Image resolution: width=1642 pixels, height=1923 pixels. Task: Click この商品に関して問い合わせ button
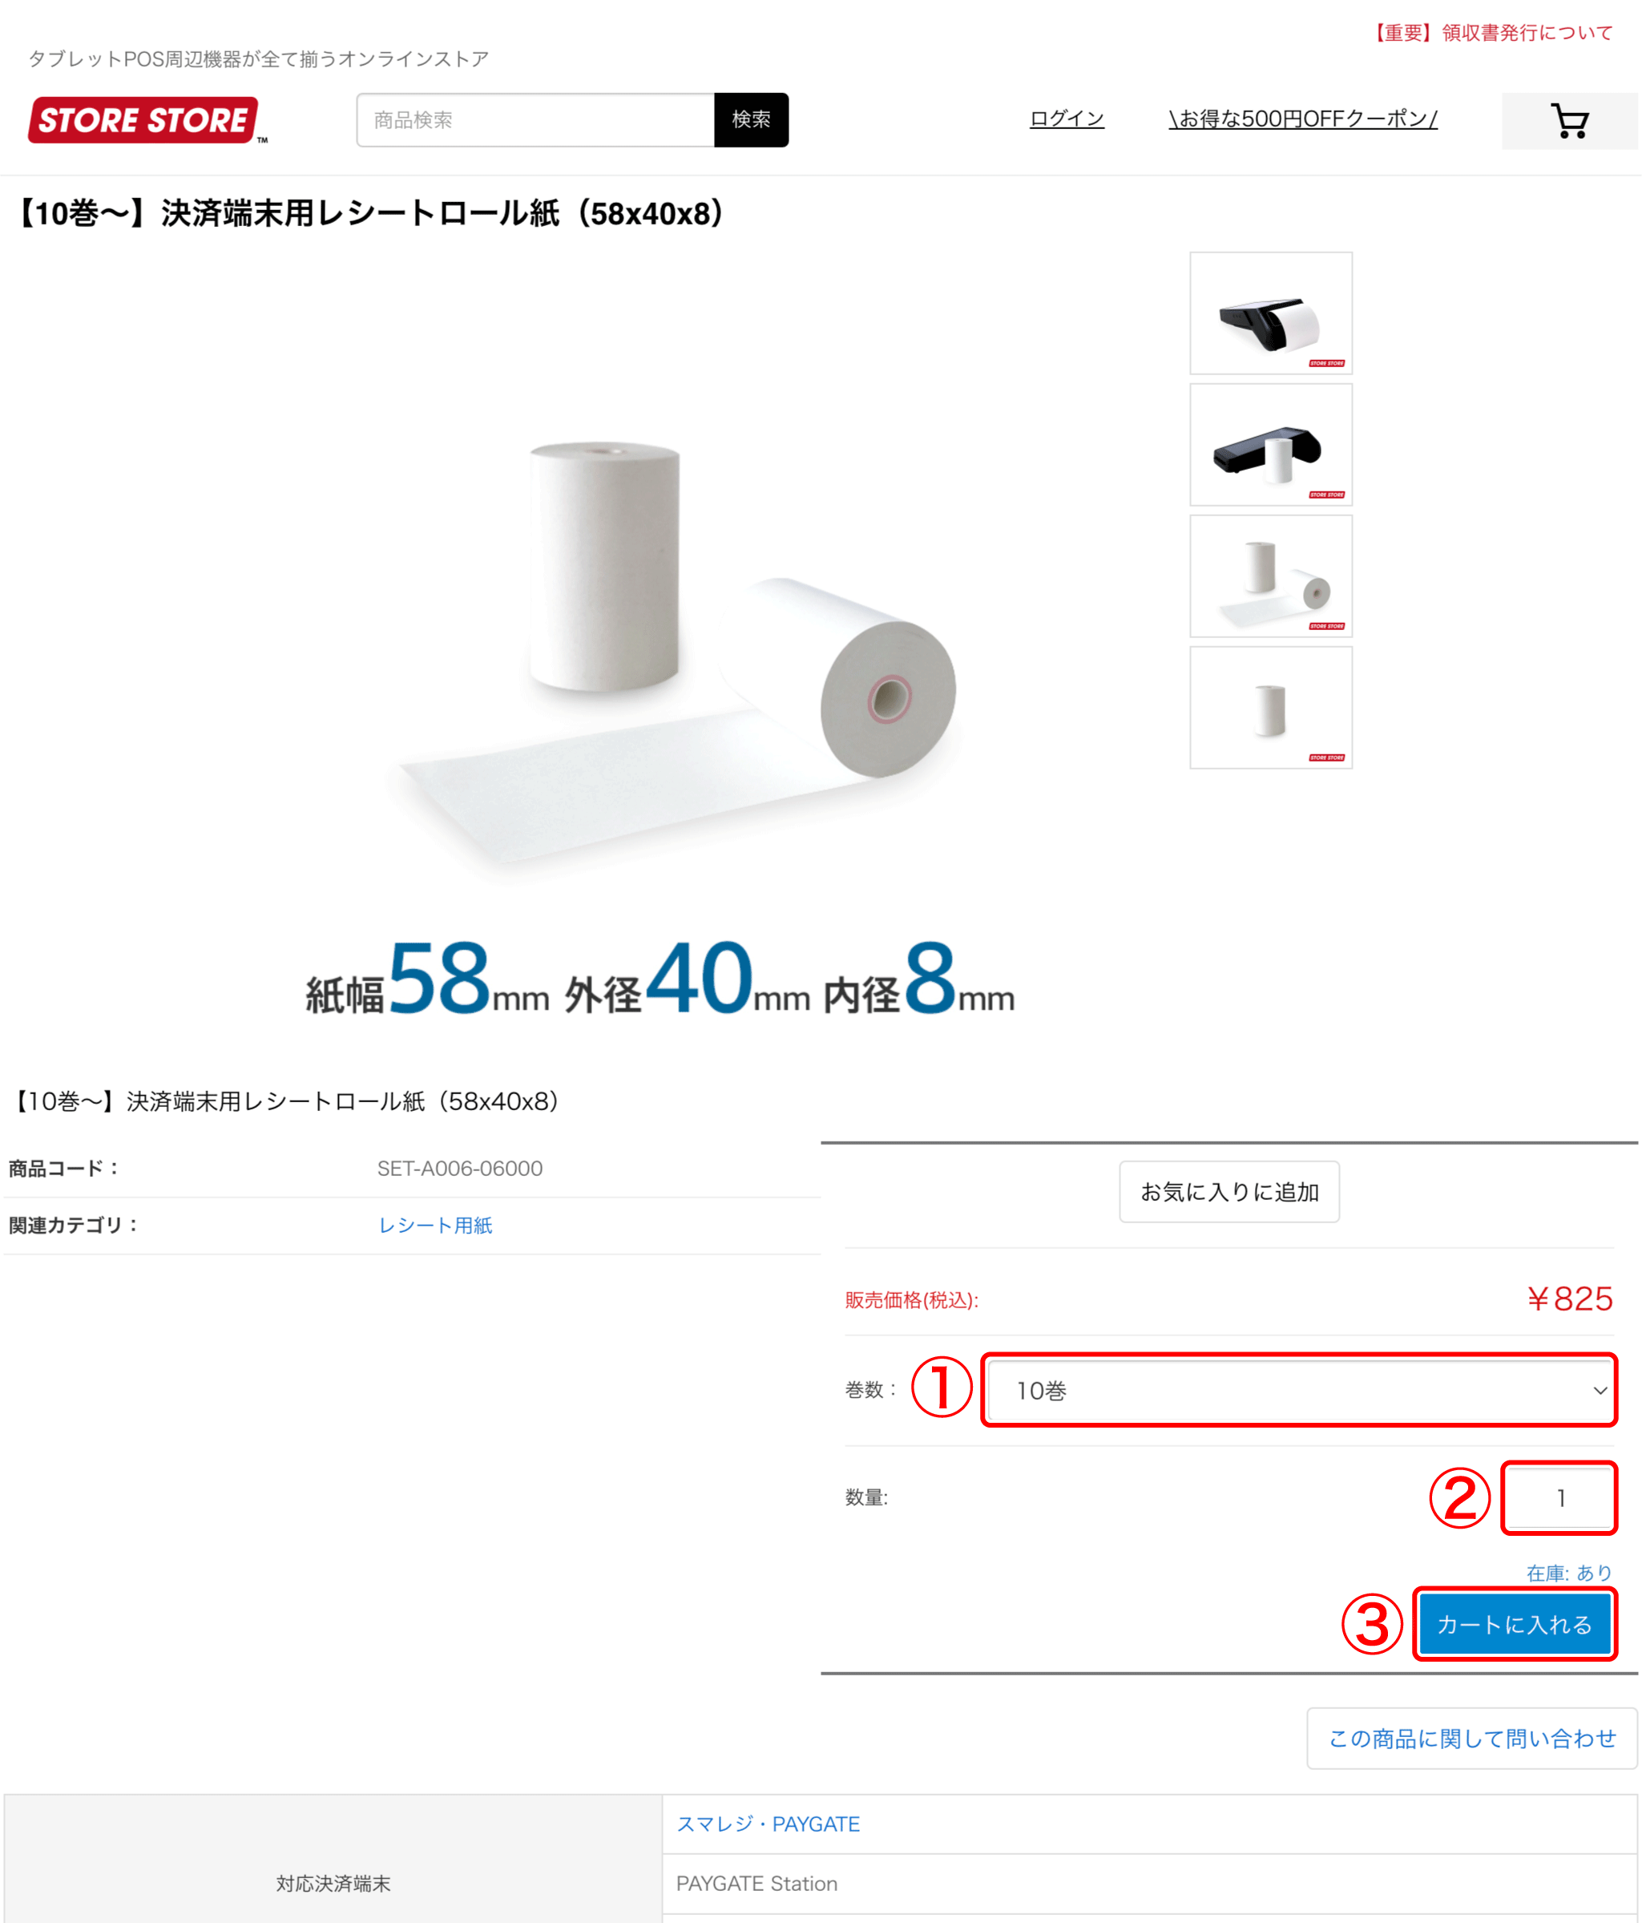click(1471, 1739)
